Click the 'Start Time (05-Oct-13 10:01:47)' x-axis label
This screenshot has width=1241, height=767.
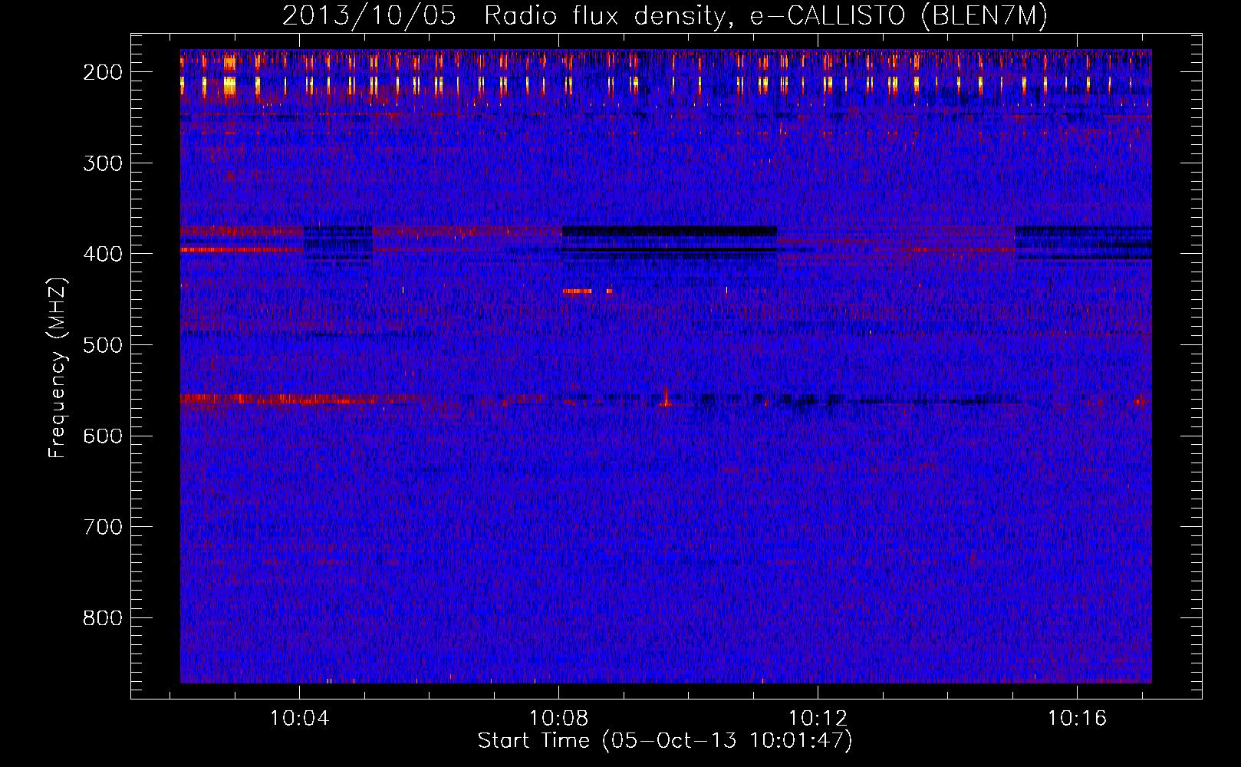click(665, 741)
